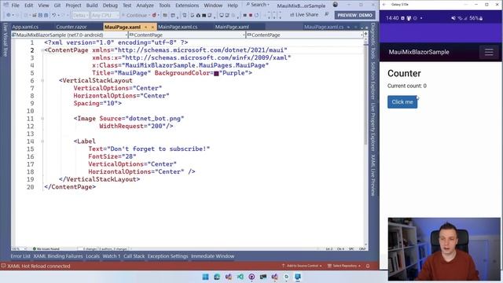
Task: Open the Error List panel tab
Action: click(20, 256)
